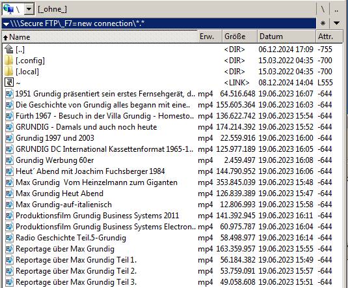Screen dimensions: 348x288
Task: Click the date 06.12.2024 17:09
Action: 286,50
